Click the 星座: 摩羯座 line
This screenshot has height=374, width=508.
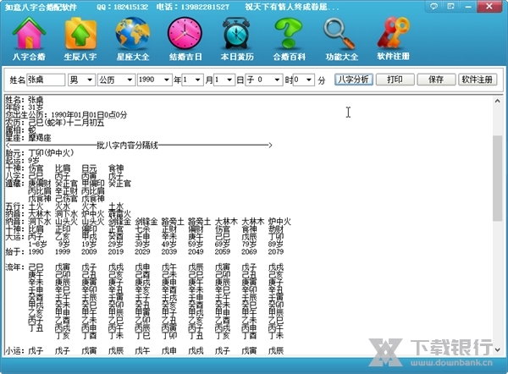click(x=29, y=138)
